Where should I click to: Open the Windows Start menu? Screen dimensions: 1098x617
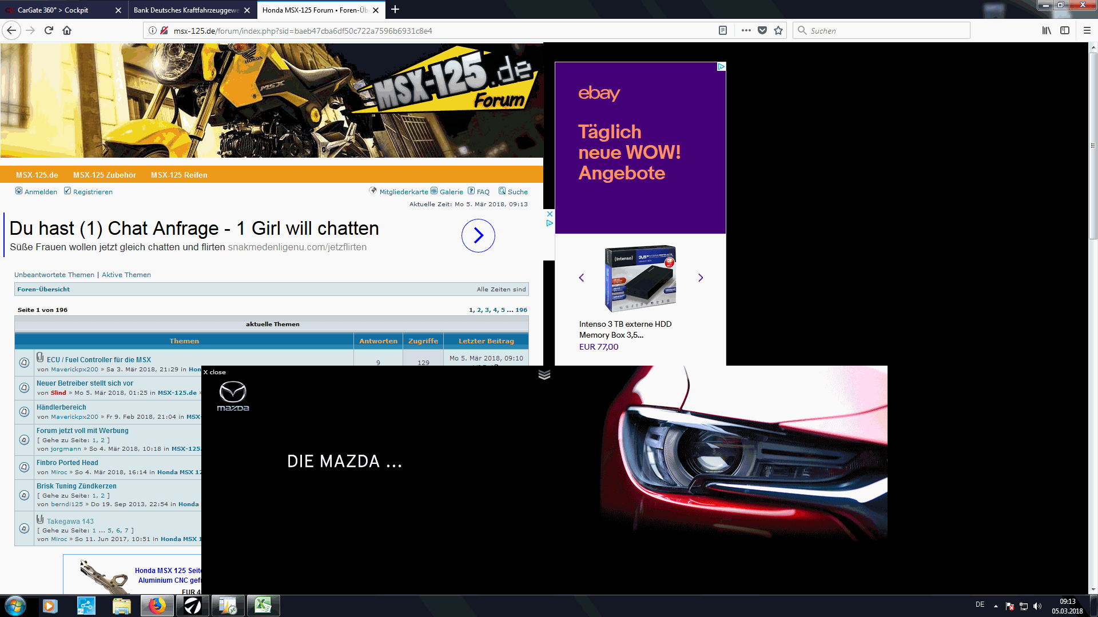[x=15, y=606]
